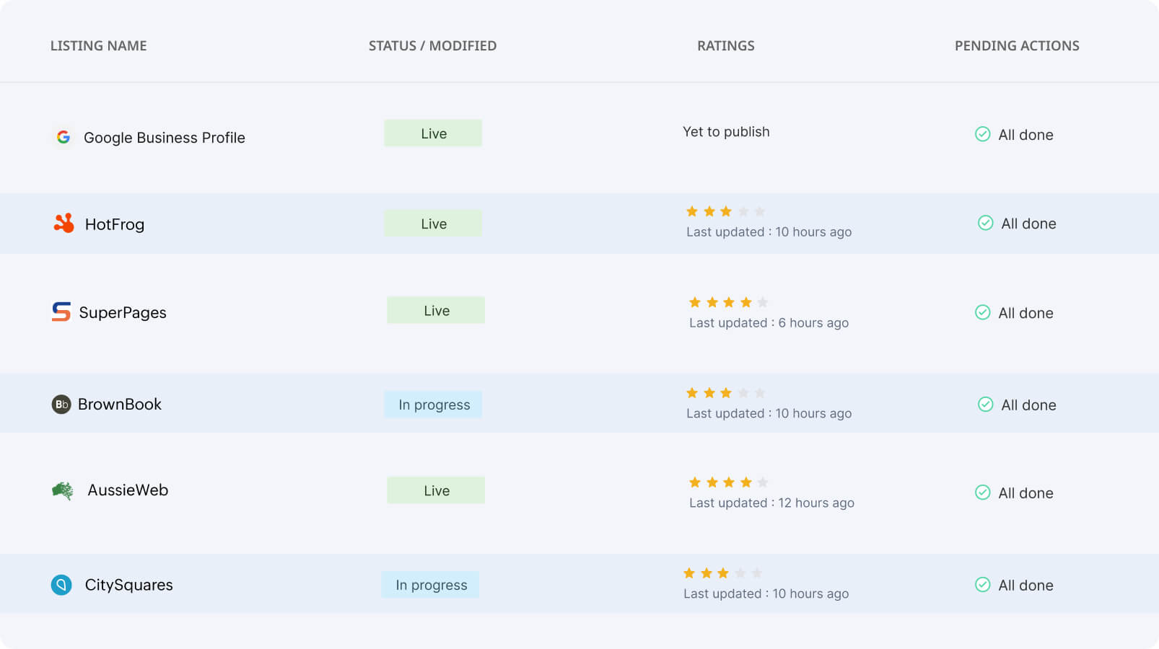Open the AussieWeb listing name

click(128, 490)
